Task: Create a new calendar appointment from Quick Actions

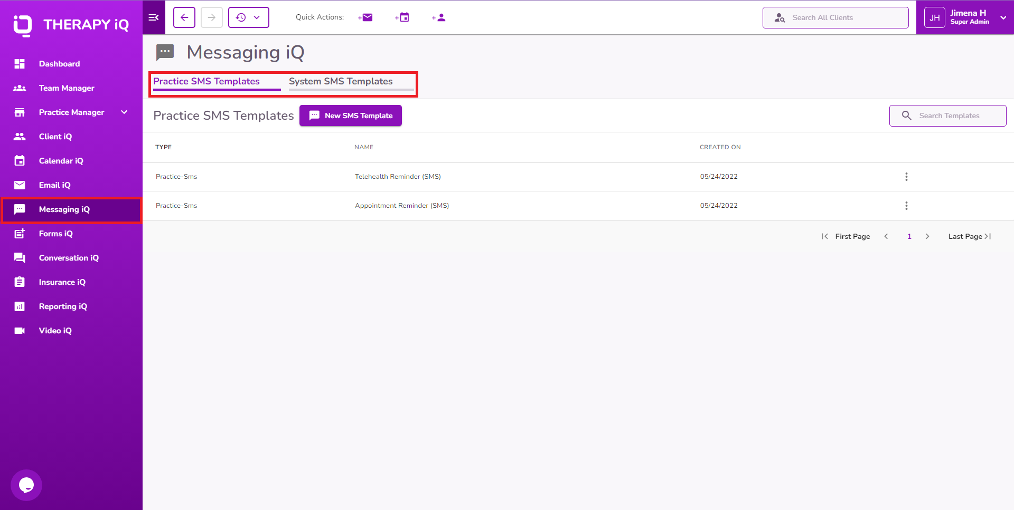Action: (x=402, y=17)
